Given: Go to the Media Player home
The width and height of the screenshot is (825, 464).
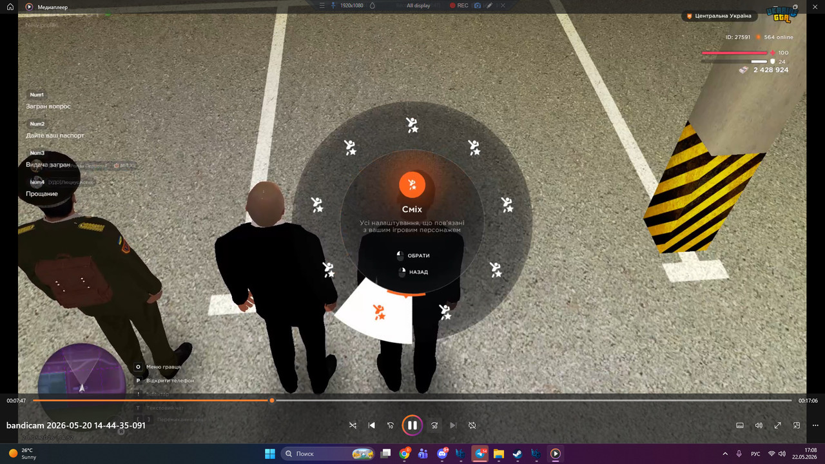Looking at the screenshot, I should click(10, 6).
